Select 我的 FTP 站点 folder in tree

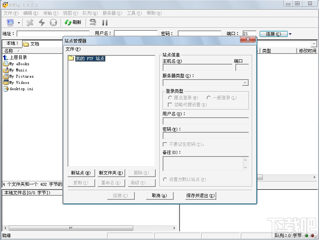[90, 59]
